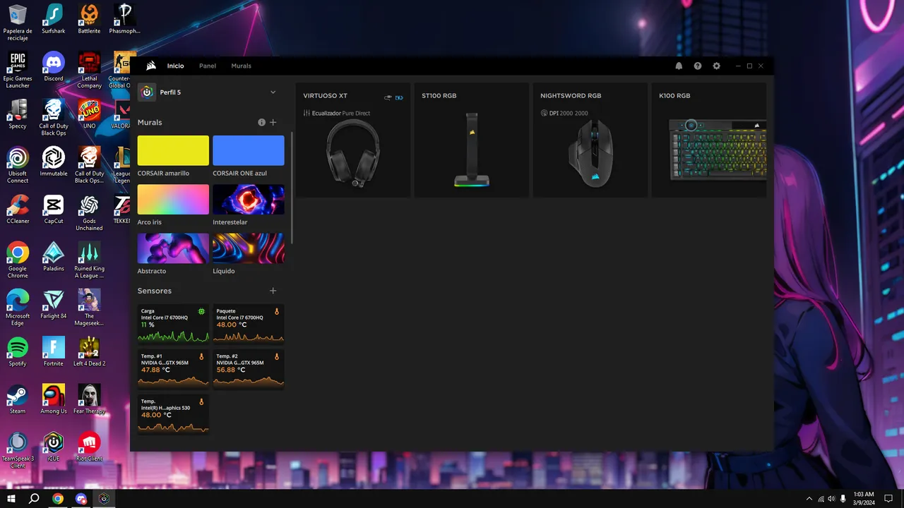Open the Temp. #2 NVIDIA 56.88 °C tile
The width and height of the screenshot is (904, 508).
click(249, 369)
